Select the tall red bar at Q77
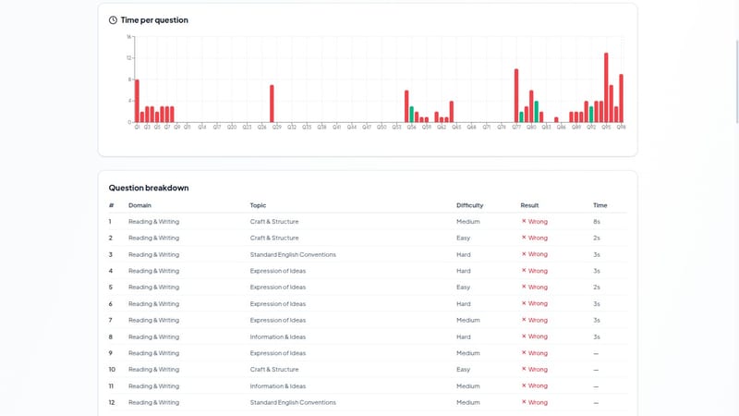Image resolution: width=739 pixels, height=416 pixels. (516, 96)
